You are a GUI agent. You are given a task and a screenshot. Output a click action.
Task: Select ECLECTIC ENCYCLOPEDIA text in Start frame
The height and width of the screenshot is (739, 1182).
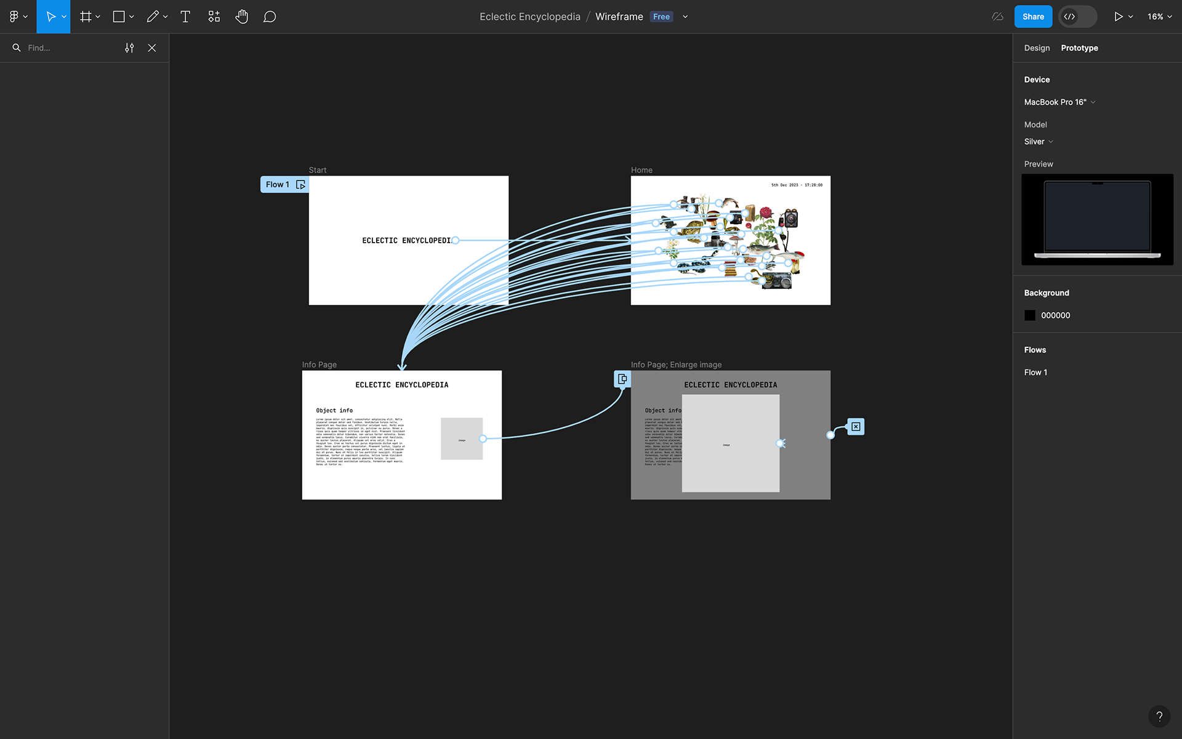coord(407,240)
